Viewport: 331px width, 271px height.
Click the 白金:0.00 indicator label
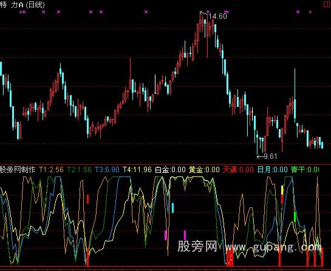[170, 169]
